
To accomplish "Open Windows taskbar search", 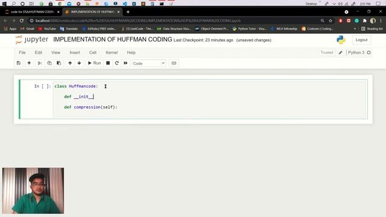I will (x=13, y=4).
